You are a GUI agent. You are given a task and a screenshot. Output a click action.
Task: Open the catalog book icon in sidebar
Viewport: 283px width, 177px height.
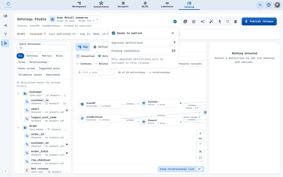click(x=5, y=16)
